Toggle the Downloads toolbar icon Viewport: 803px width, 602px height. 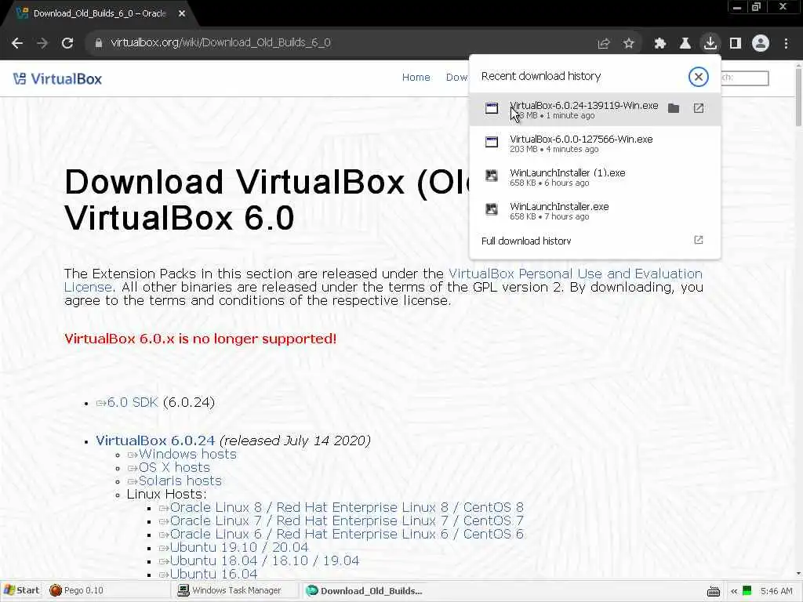click(x=710, y=43)
